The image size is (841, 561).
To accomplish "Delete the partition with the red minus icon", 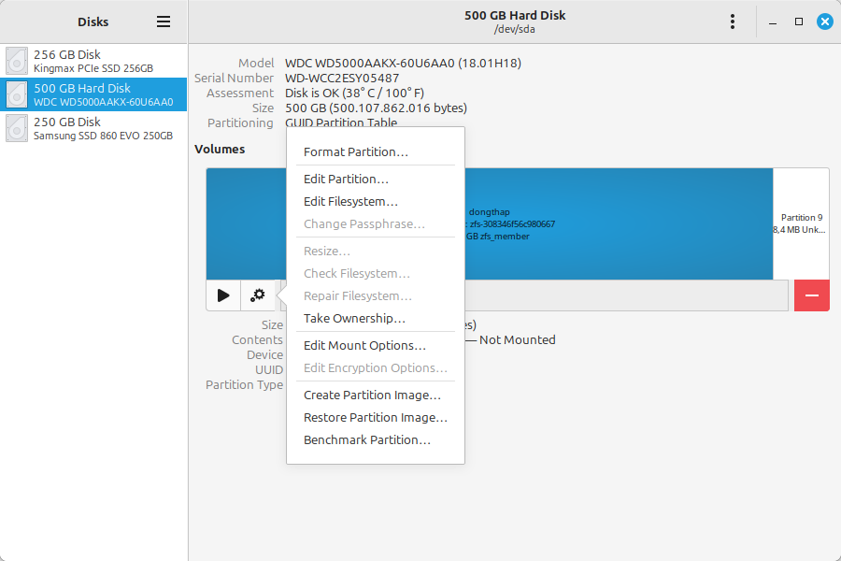I will click(811, 295).
